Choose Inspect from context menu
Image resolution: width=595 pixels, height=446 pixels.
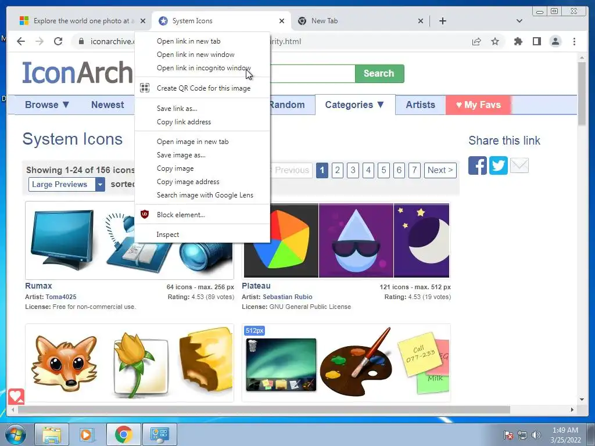pos(203,235)
